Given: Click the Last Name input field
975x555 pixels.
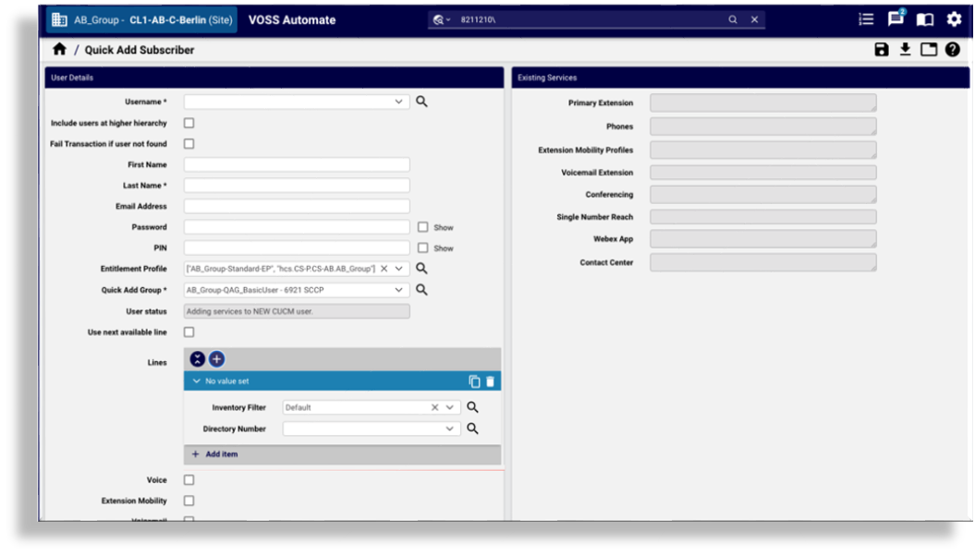Looking at the screenshot, I should 297,186.
